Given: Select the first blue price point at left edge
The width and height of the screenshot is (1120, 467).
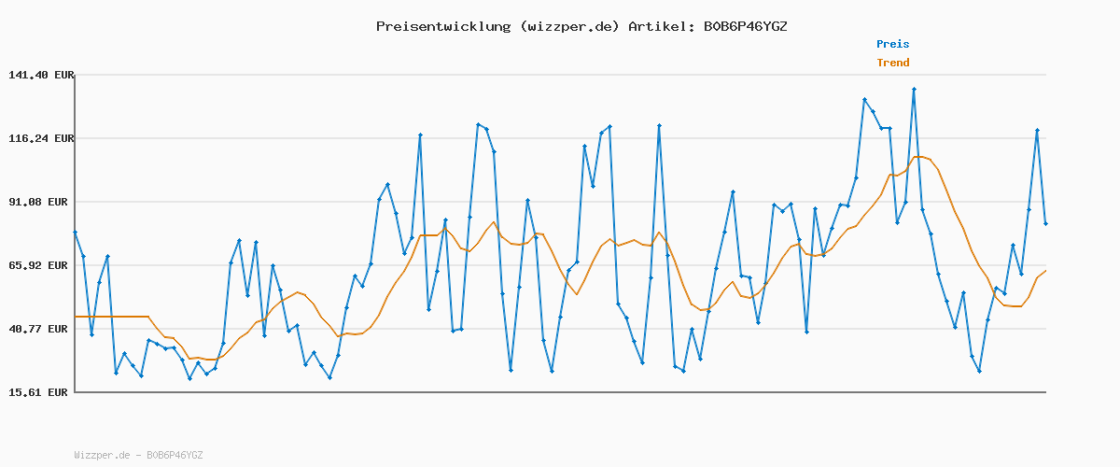Looking at the screenshot, I should 75,232.
